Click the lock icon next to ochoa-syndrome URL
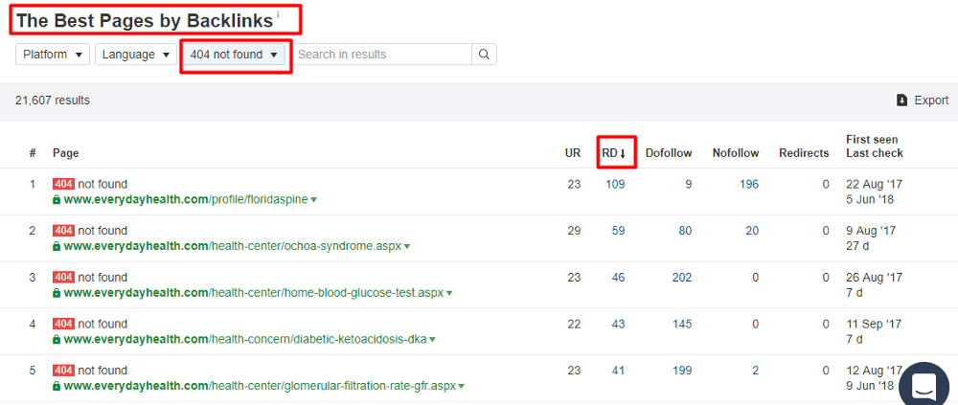Image resolution: width=958 pixels, height=405 pixels. tap(57, 246)
